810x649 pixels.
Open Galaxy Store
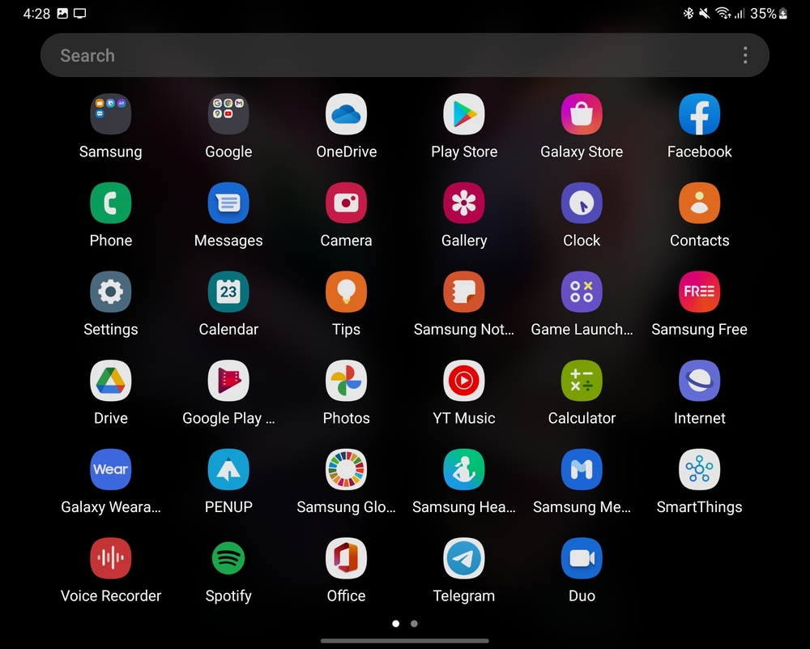pos(582,114)
